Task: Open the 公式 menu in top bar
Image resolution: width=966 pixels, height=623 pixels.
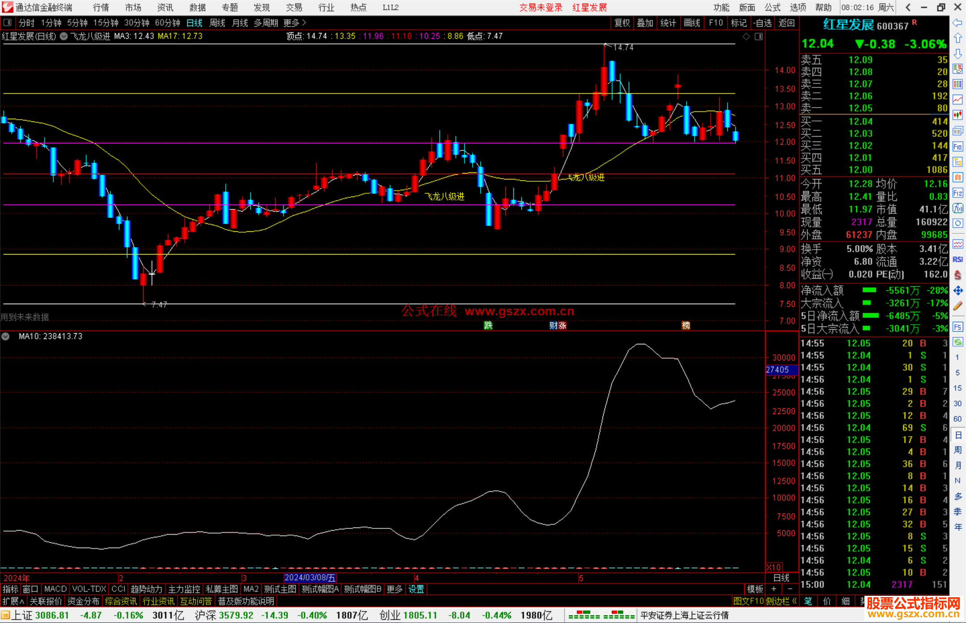Action: pos(772,7)
